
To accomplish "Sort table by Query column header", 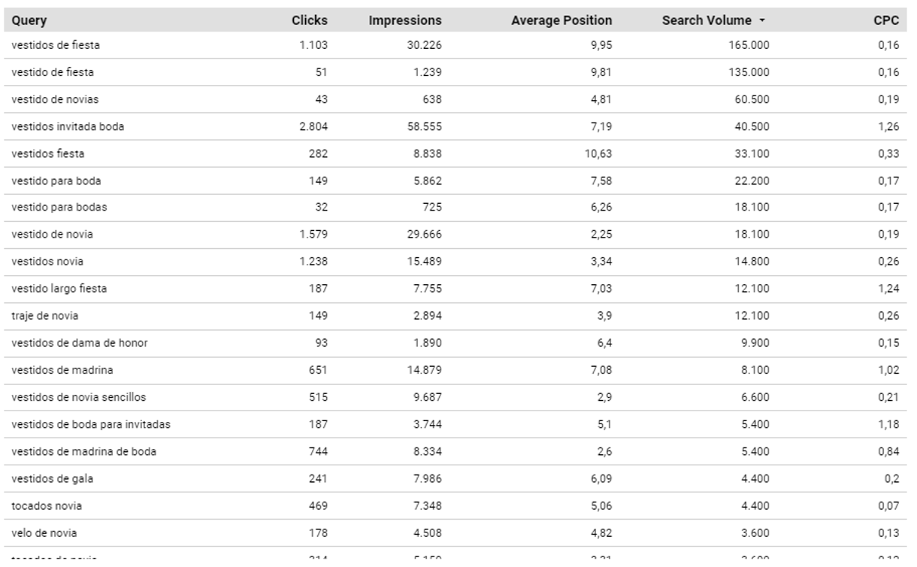I will pos(29,20).
